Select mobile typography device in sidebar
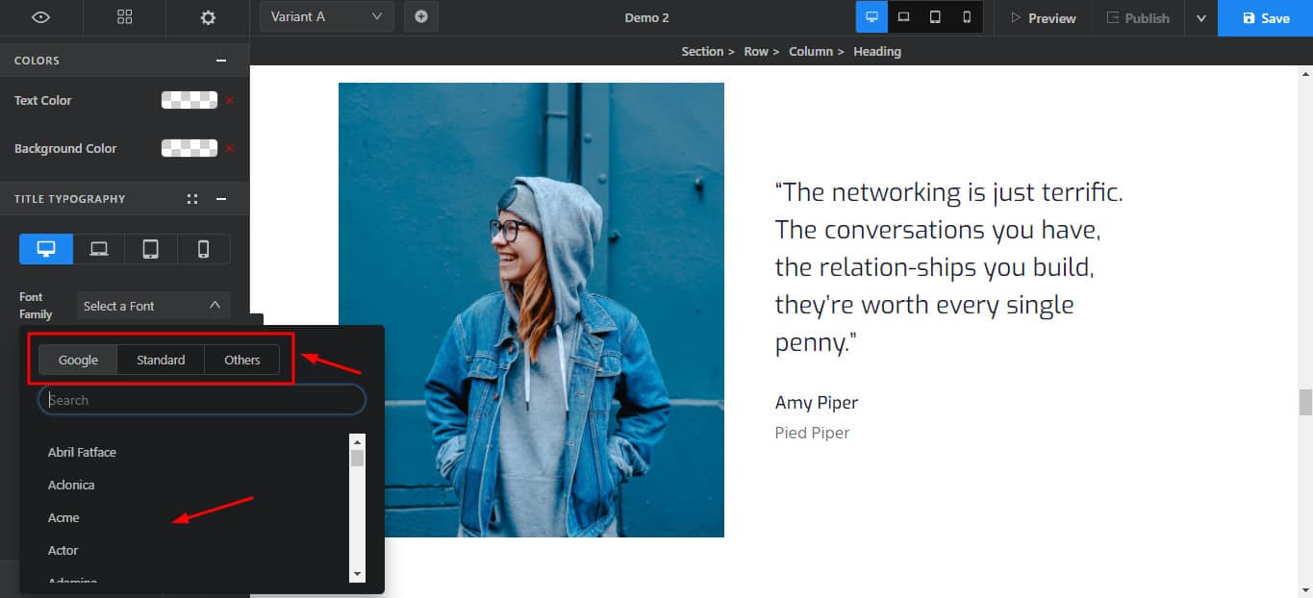The height and width of the screenshot is (598, 1313). 203,249
